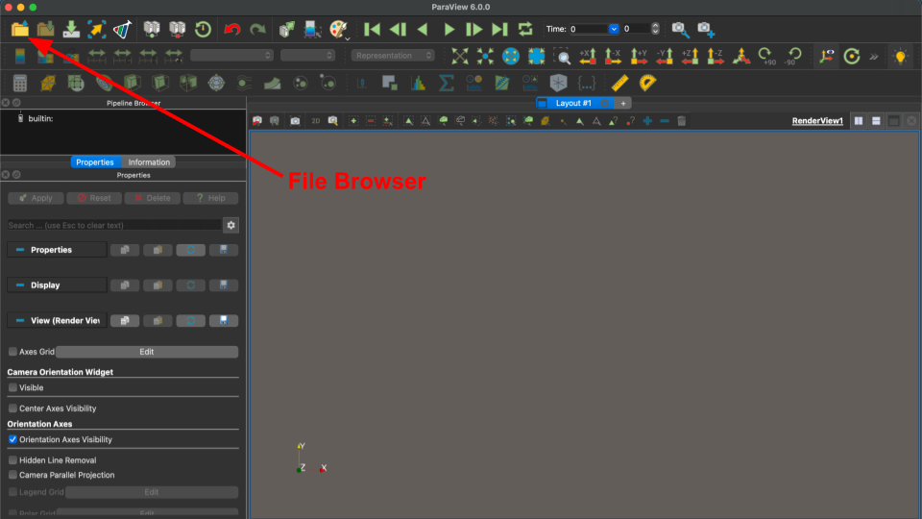Click Auto Apply clock icon
Viewport: 922px width, 519px height.
203,29
